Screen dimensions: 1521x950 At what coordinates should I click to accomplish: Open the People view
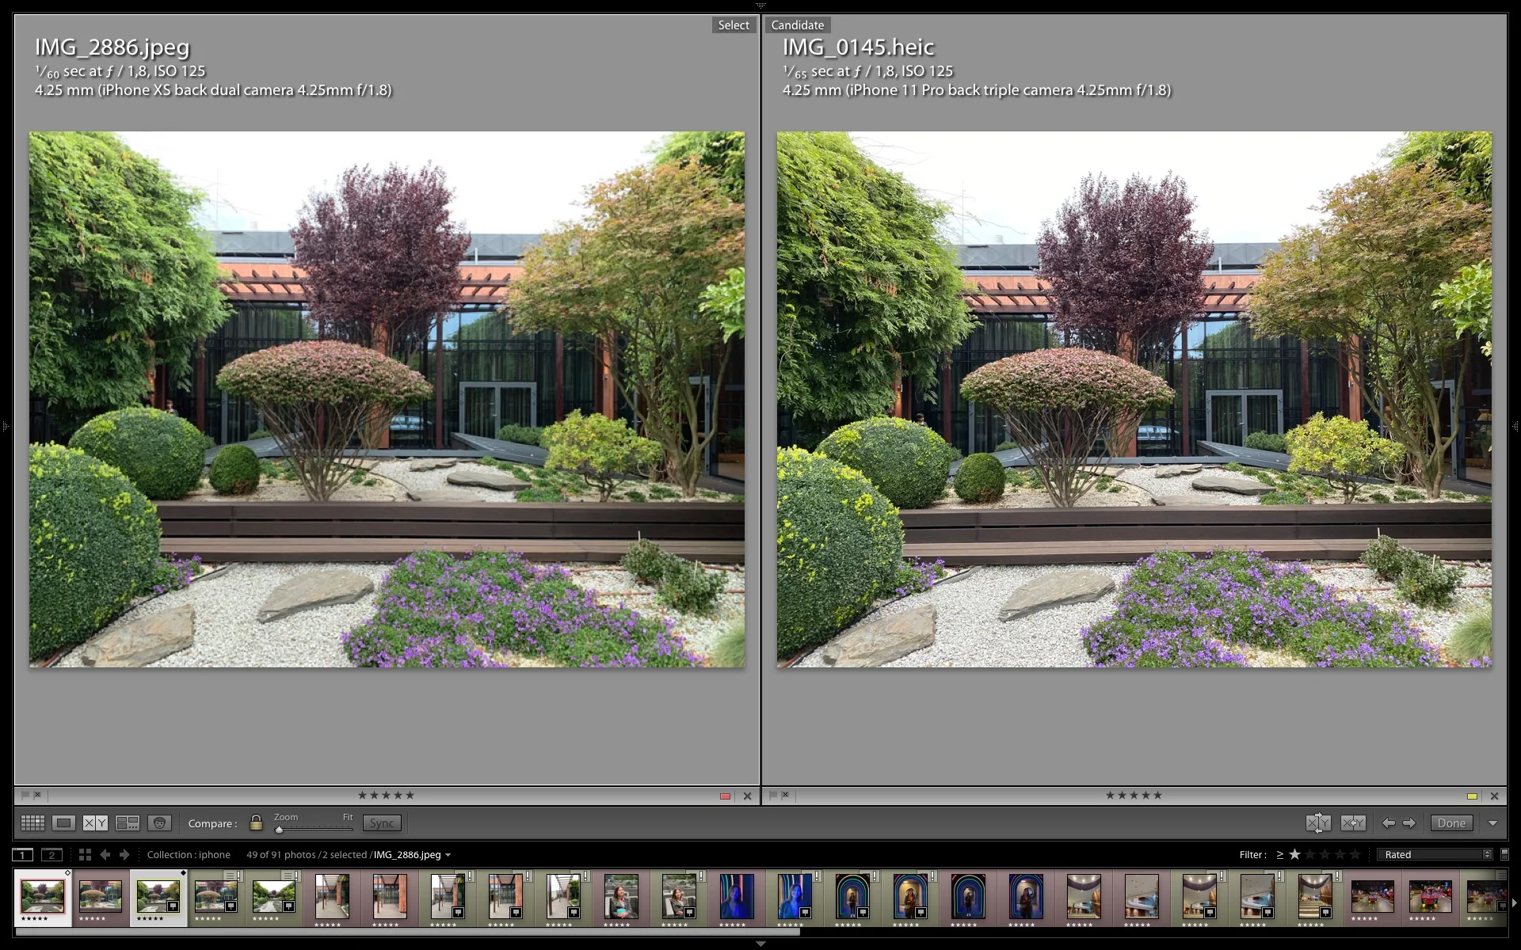click(x=159, y=823)
